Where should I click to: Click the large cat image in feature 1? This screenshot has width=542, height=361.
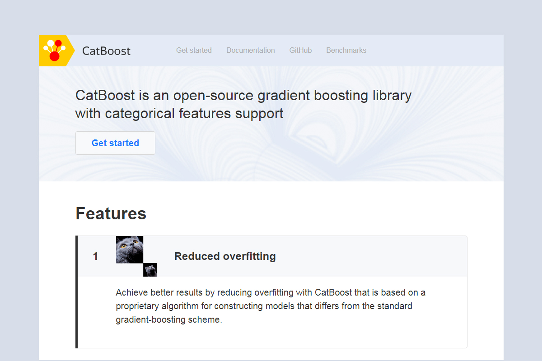tap(130, 250)
